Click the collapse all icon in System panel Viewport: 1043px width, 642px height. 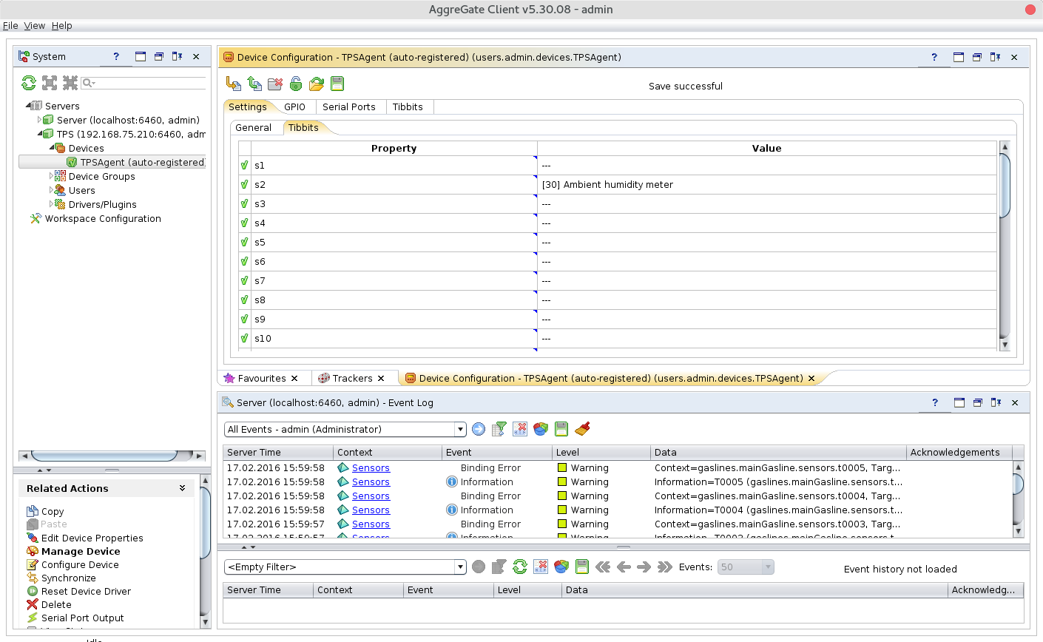(70, 83)
